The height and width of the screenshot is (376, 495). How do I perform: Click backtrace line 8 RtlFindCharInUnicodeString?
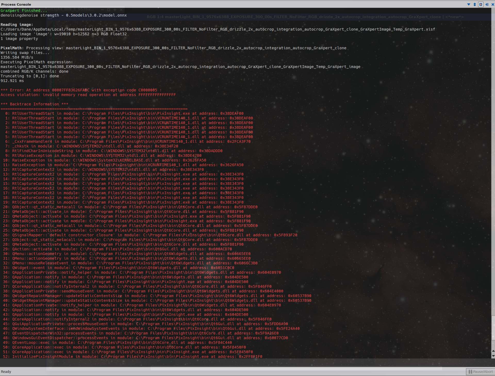(x=114, y=151)
